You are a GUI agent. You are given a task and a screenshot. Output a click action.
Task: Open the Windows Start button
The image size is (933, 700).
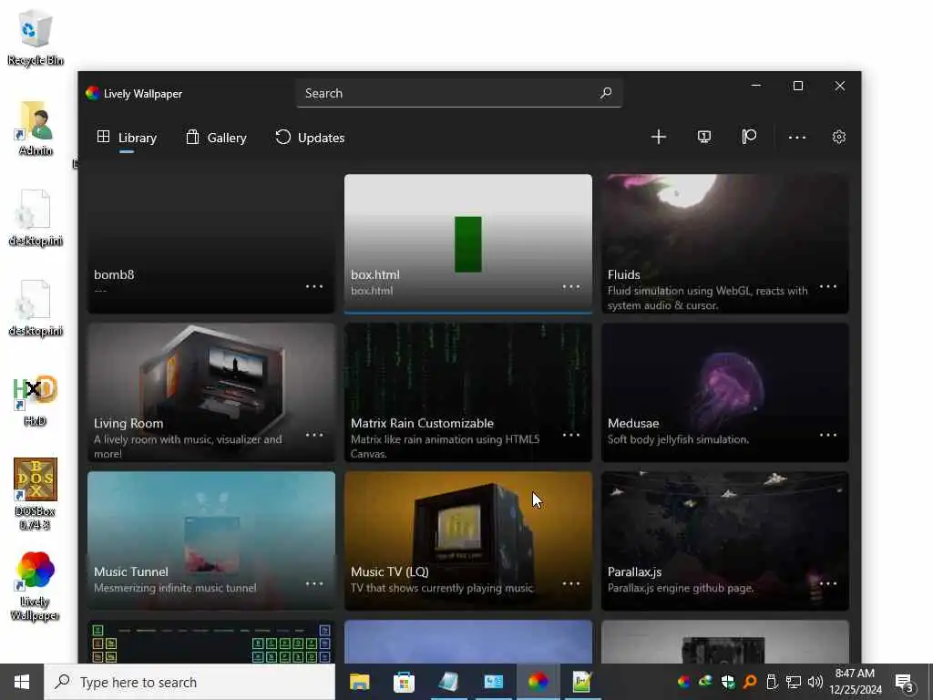click(x=22, y=682)
